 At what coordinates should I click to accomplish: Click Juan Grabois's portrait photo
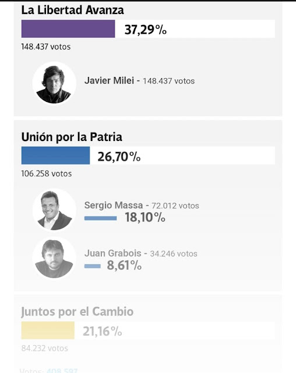[x=54, y=258]
